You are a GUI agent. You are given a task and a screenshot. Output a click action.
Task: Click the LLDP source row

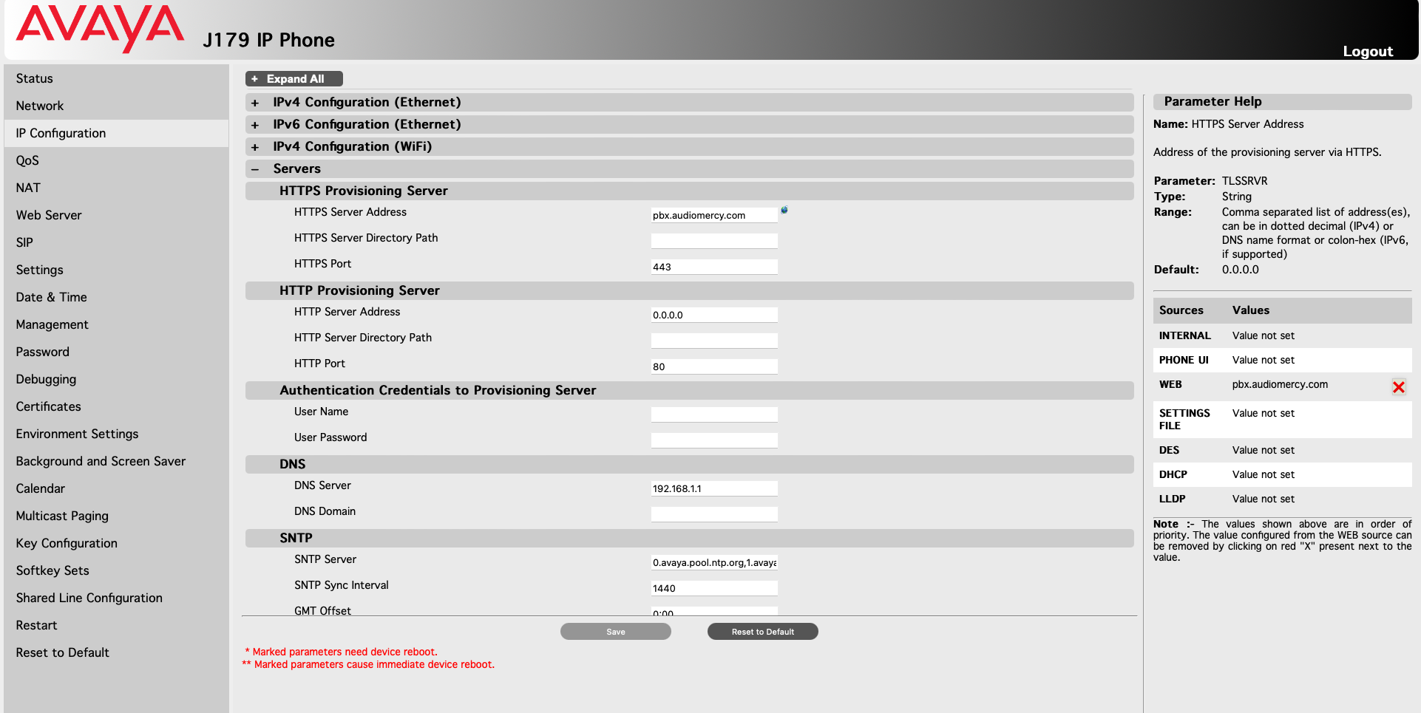click(1282, 499)
